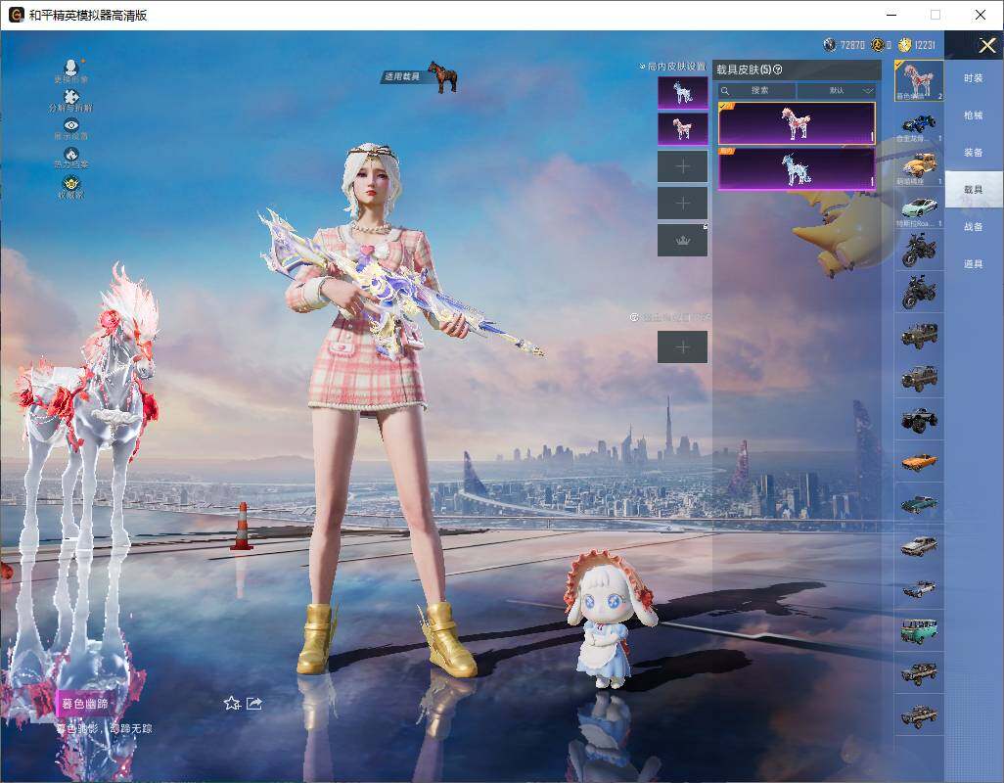Viewport: 1004px width, 783px height.
Task: Switch to the 枪械 firearms tab
Action: 974,115
